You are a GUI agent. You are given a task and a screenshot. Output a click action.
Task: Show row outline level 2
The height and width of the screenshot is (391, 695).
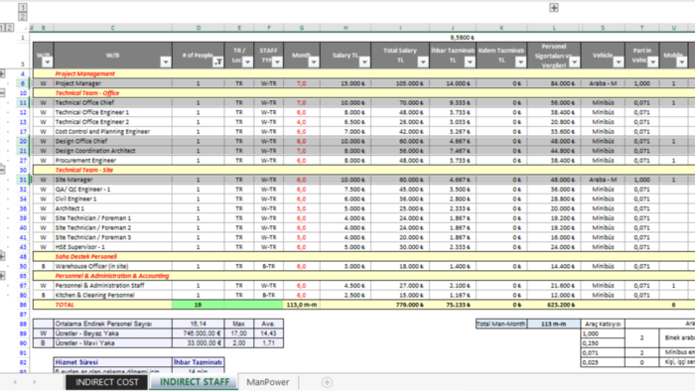tap(9, 28)
